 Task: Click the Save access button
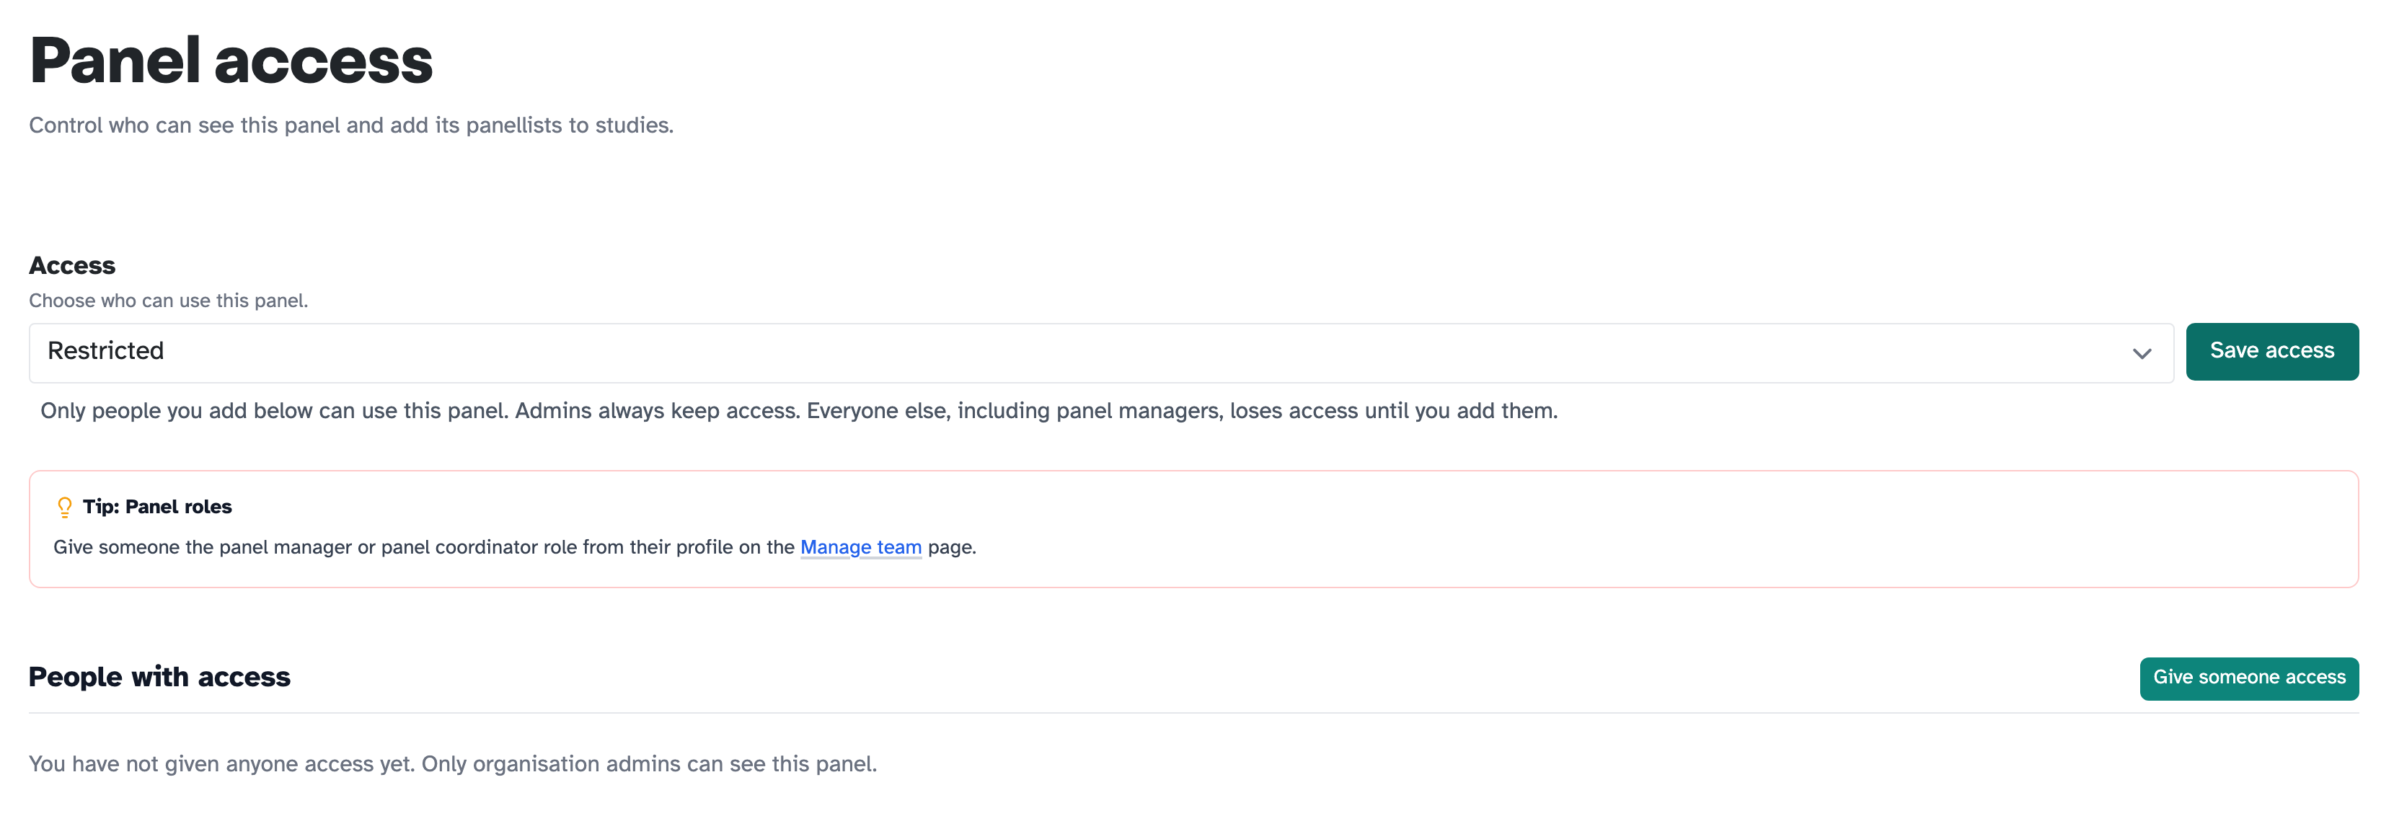2271,351
